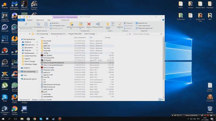Click Program Files (x86) in the breadcrumb
This screenshot has width=216, height=121.
pos(75,34)
